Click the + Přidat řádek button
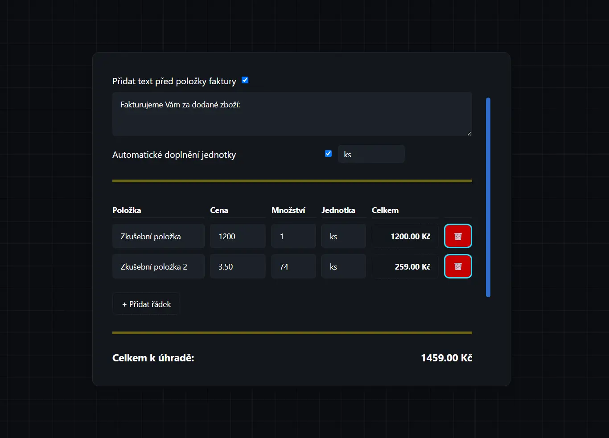Screen dimensions: 609x438 [x=146, y=304]
